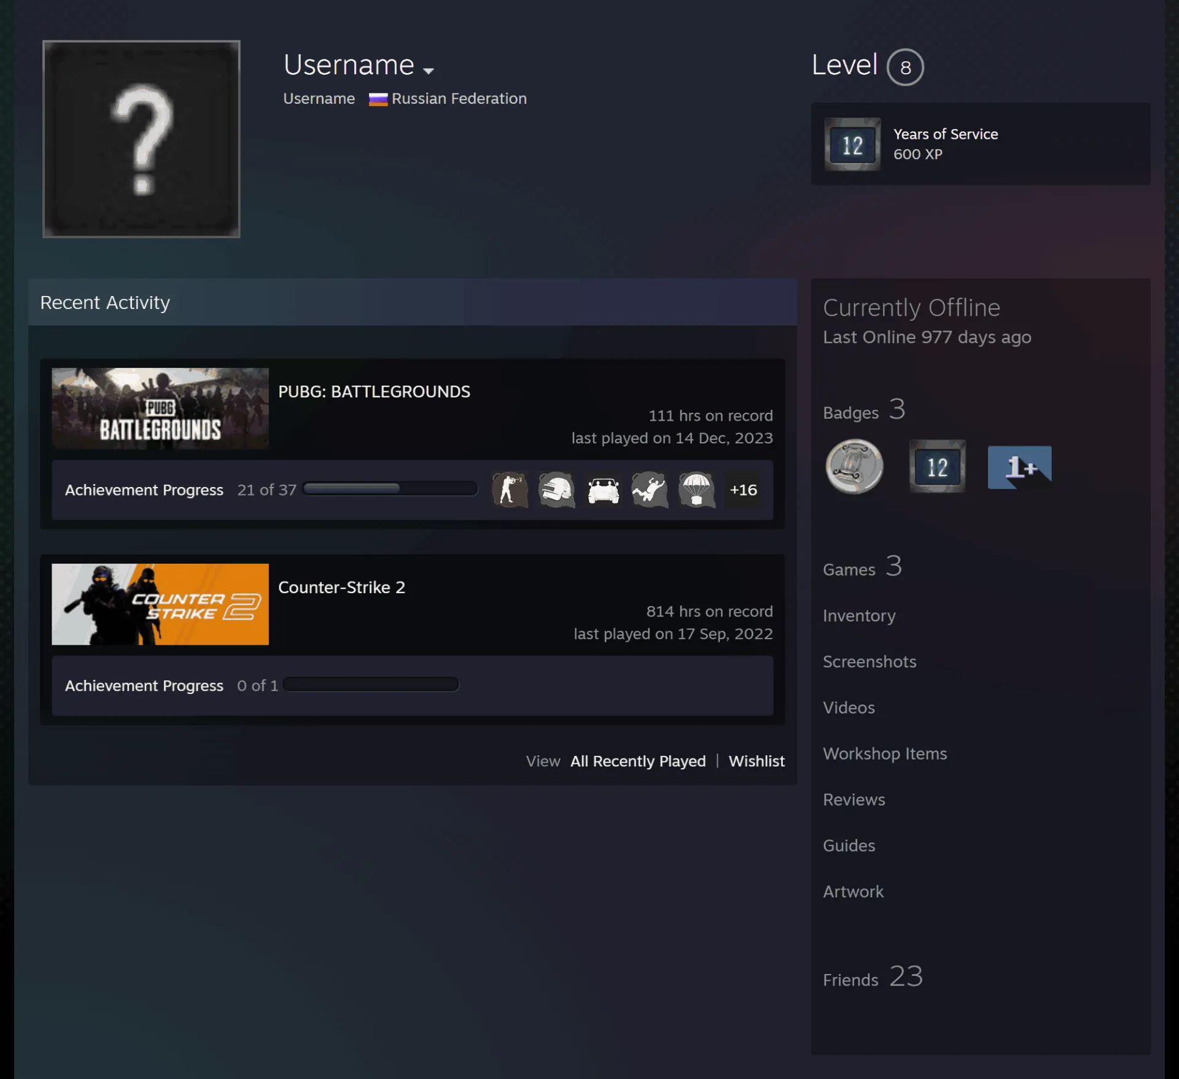
Task: Open the PUBG: BATTLEGROUNDS game banner
Action: pyautogui.click(x=160, y=408)
